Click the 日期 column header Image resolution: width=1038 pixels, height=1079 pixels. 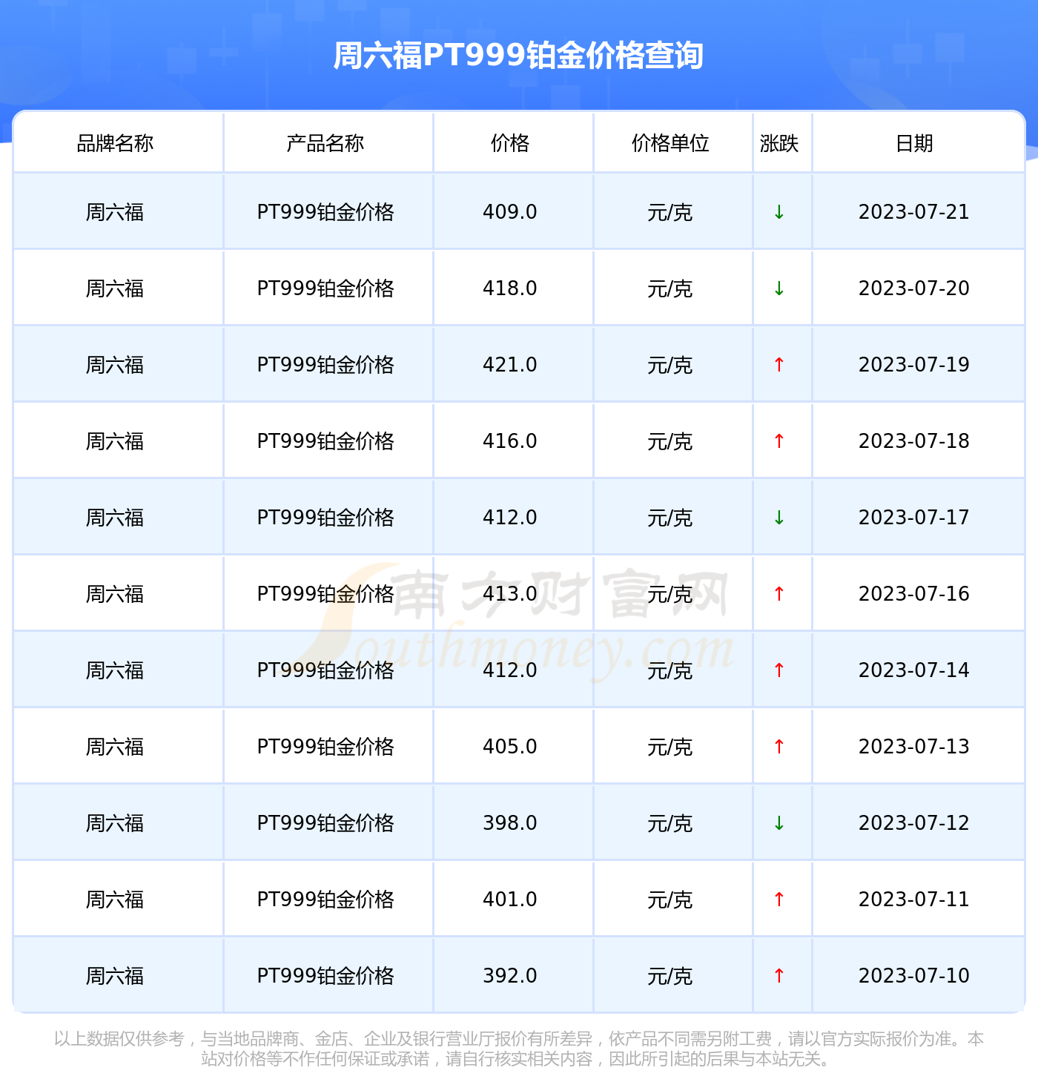(x=914, y=143)
